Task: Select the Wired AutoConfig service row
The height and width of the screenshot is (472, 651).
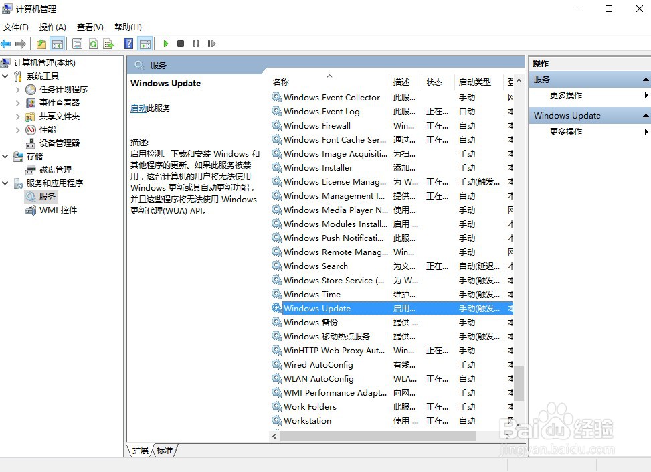Action: pos(392,364)
